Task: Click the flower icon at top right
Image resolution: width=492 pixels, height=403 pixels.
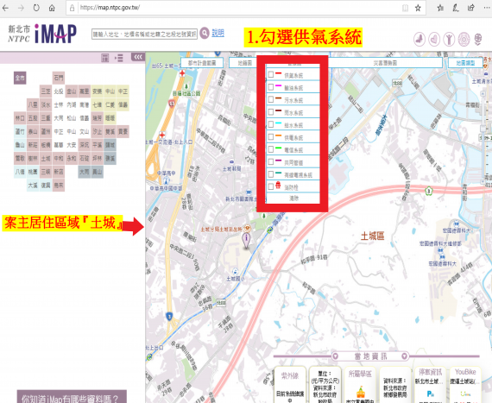Action: point(478,40)
